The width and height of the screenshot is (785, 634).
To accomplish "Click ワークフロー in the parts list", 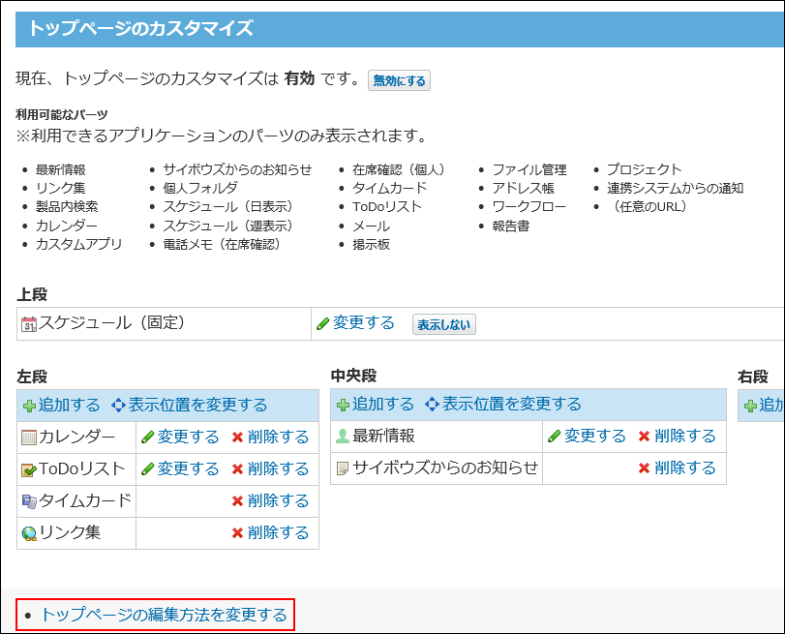I will 529,206.
